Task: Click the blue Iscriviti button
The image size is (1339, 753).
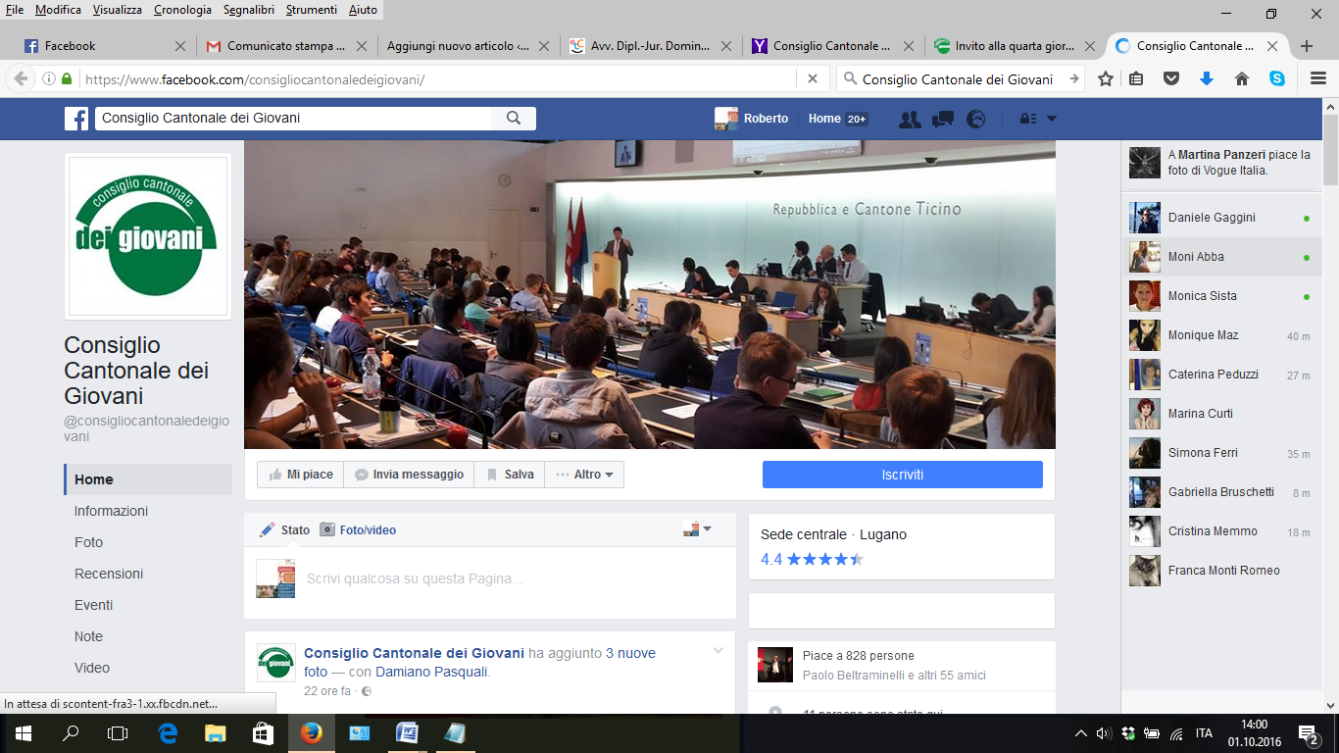Action: click(902, 475)
